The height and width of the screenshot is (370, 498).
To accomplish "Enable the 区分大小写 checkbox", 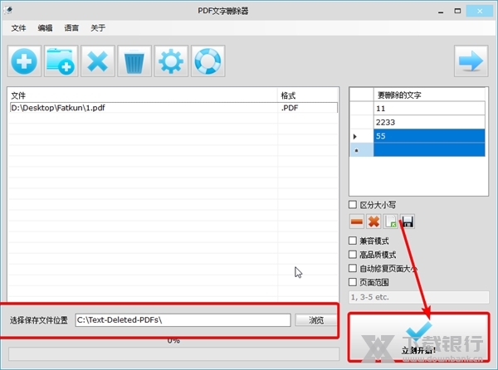I will point(353,205).
